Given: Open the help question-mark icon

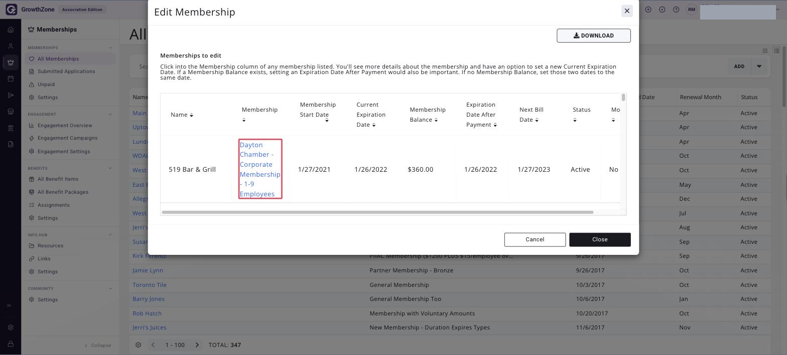Looking at the screenshot, I should click(676, 10).
